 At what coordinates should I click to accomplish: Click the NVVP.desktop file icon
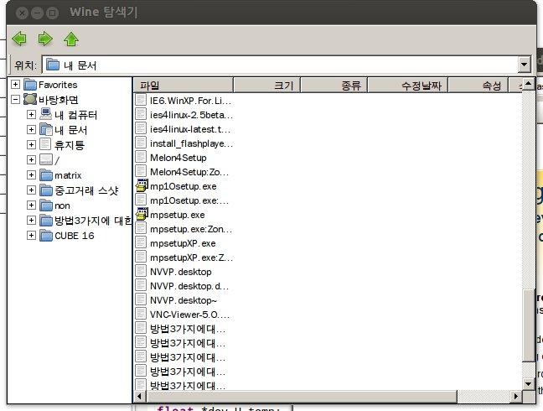(141, 271)
